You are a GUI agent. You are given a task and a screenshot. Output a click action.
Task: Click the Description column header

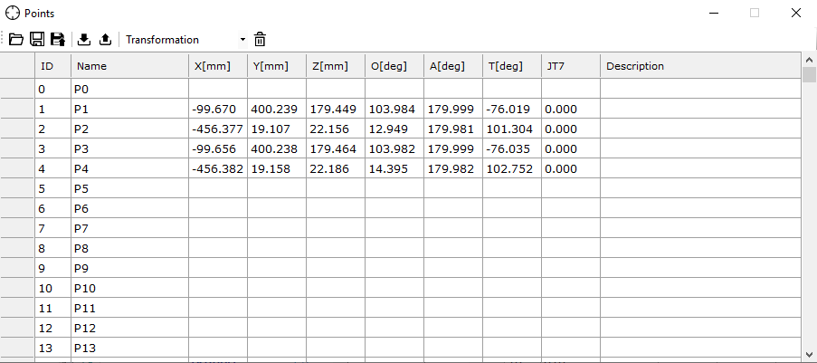click(697, 66)
